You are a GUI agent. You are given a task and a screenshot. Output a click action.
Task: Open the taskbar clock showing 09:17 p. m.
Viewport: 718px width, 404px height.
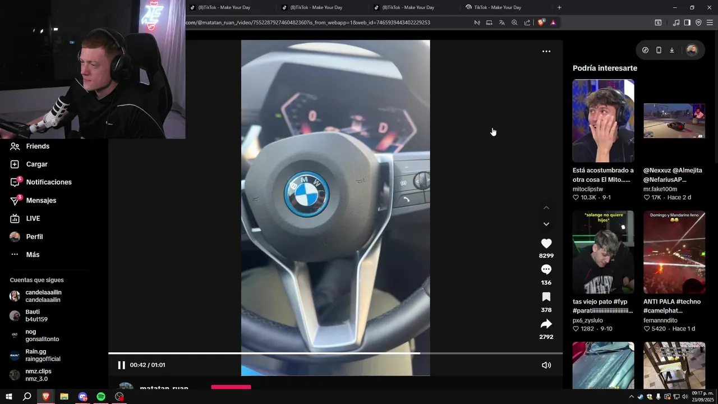702,396
